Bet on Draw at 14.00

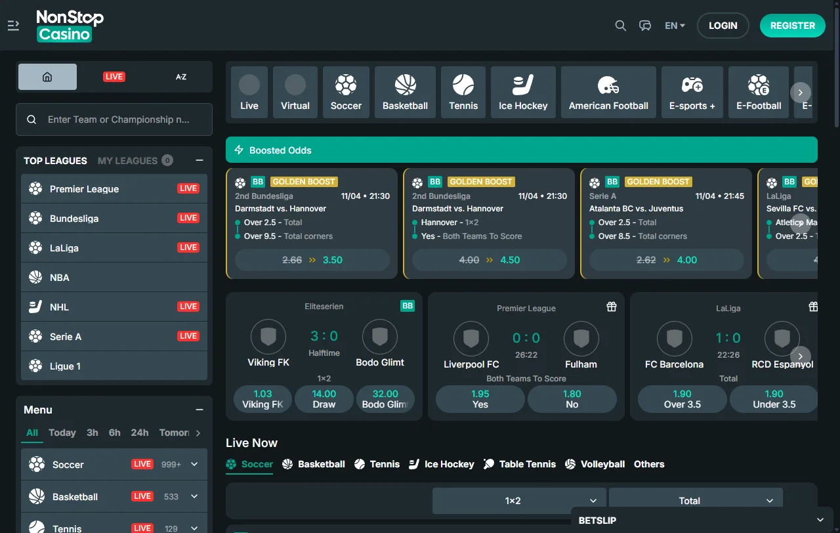pyautogui.click(x=324, y=398)
